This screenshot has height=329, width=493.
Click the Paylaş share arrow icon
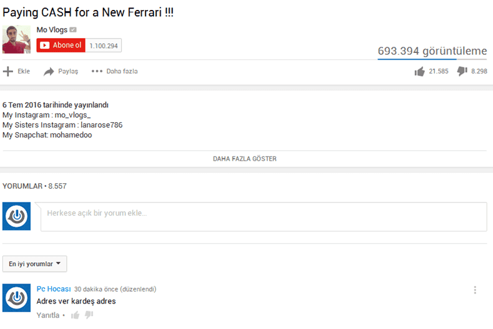pos(49,72)
